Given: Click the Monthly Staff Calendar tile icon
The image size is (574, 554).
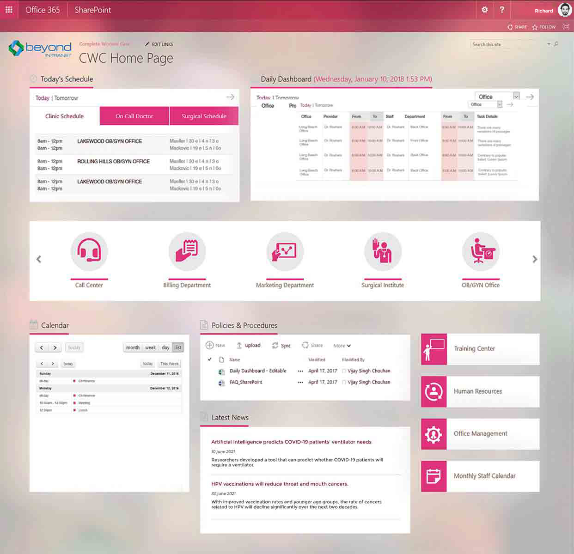Looking at the screenshot, I should tap(433, 476).
